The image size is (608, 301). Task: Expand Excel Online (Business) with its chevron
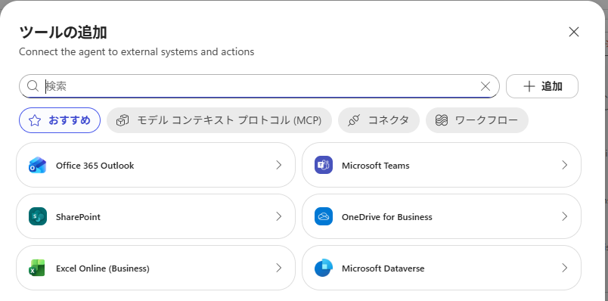tap(279, 268)
